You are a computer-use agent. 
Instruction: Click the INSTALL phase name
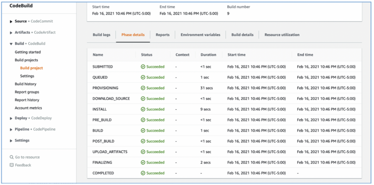pos(100,109)
